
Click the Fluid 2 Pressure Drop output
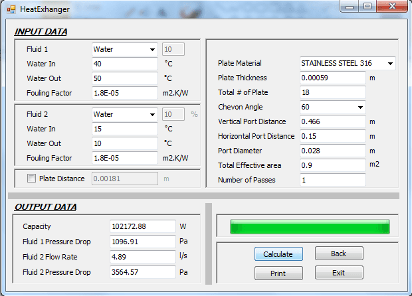143,272
